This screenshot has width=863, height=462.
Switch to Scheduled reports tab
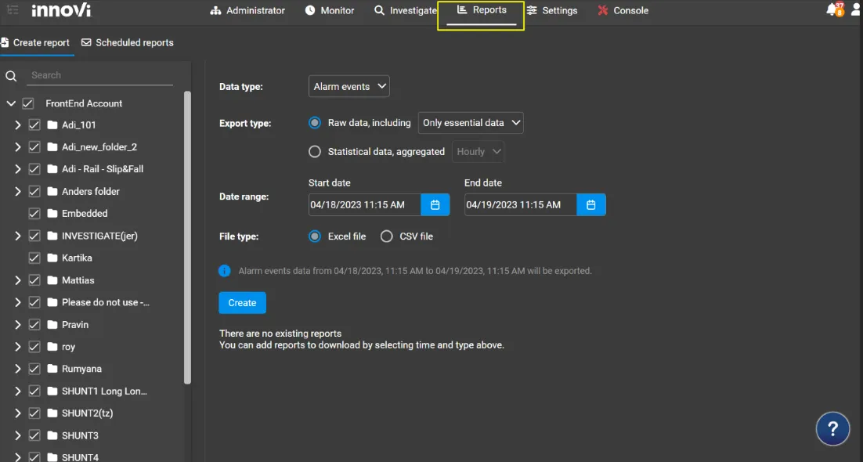pos(127,42)
